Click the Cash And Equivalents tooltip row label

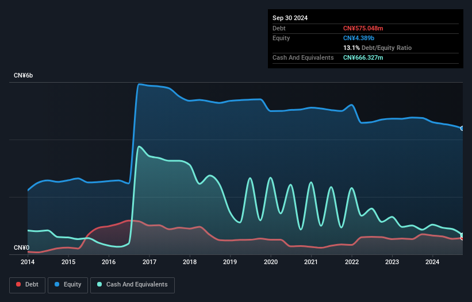(303, 57)
